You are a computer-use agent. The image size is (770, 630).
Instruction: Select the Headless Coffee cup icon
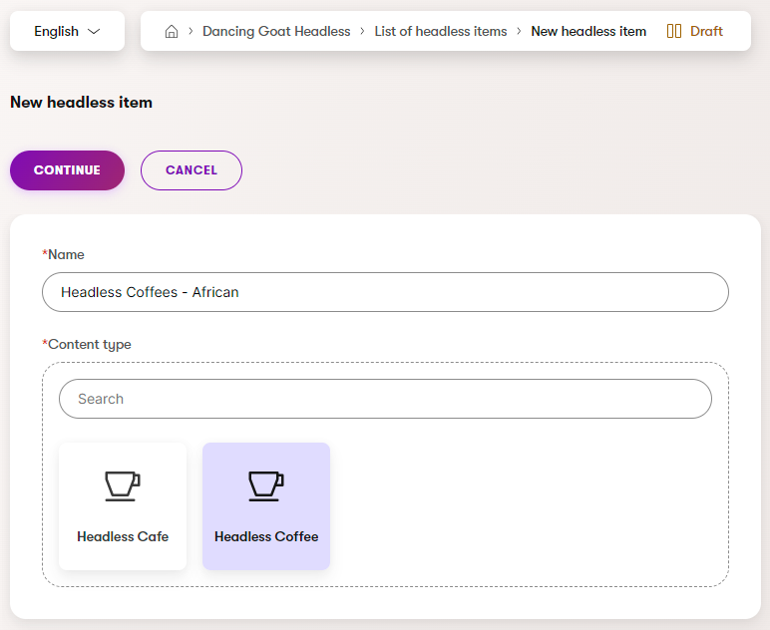tap(266, 485)
